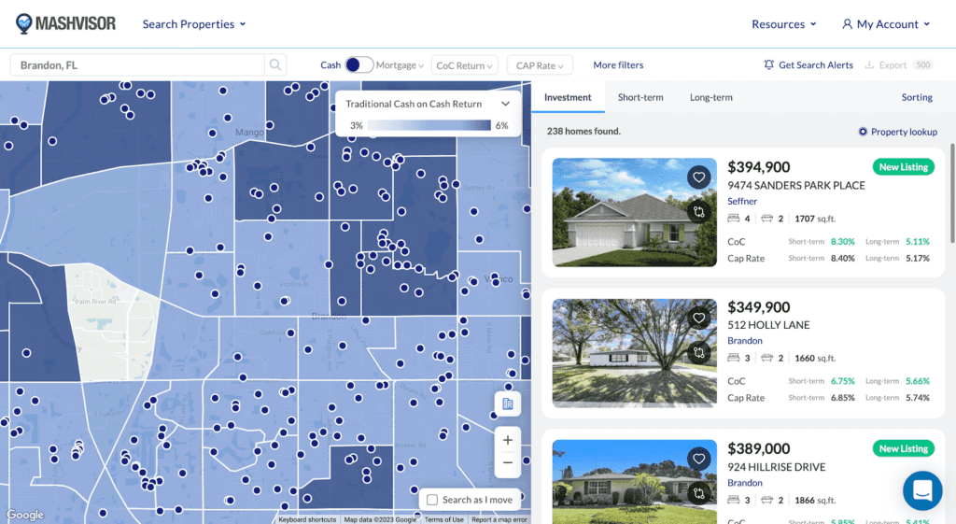Toggle Cash / Mortgage switch

click(358, 64)
